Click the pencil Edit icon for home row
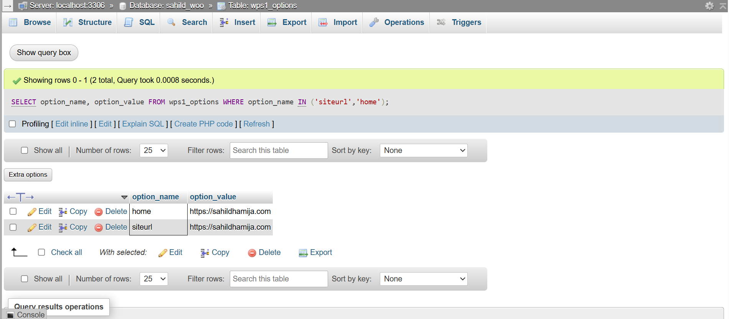 click(x=32, y=212)
